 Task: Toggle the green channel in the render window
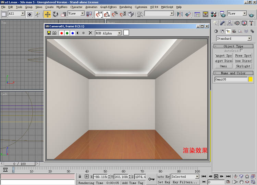(67, 33)
